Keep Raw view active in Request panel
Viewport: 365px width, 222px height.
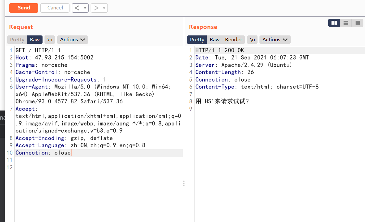34,39
